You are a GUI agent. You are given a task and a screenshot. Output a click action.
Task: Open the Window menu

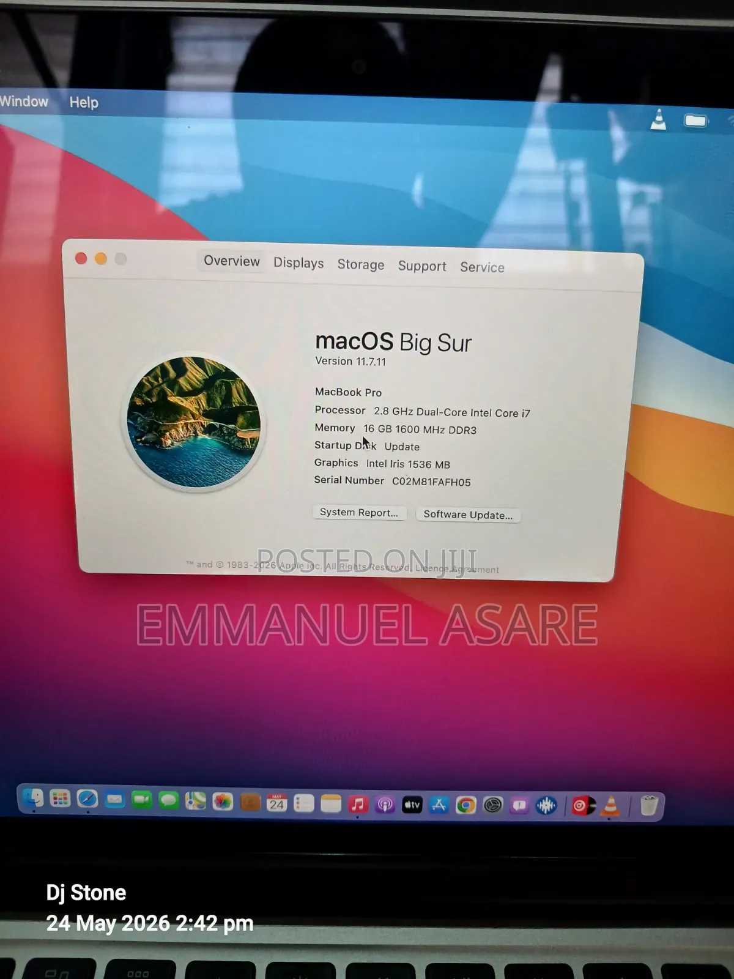23,102
